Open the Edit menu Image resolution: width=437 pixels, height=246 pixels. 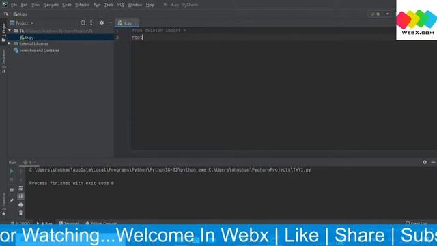tap(25, 5)
